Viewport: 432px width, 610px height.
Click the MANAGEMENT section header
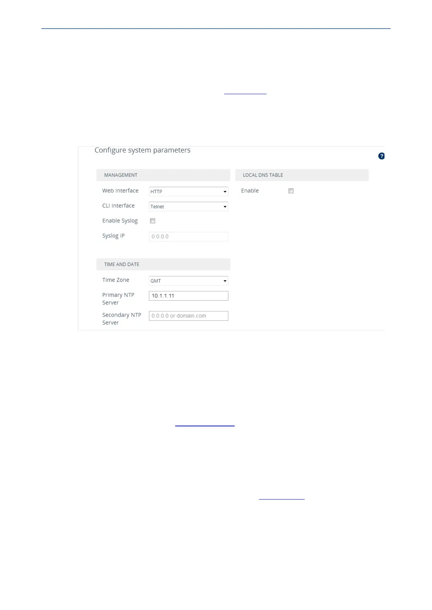coord(163,175)
